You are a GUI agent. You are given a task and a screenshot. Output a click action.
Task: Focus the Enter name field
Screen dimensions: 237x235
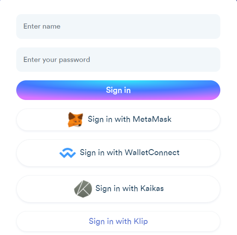118,26
